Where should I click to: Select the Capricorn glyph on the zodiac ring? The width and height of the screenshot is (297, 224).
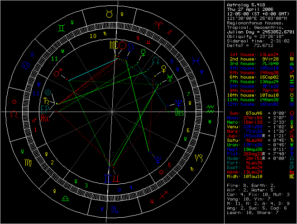[199, 158]
